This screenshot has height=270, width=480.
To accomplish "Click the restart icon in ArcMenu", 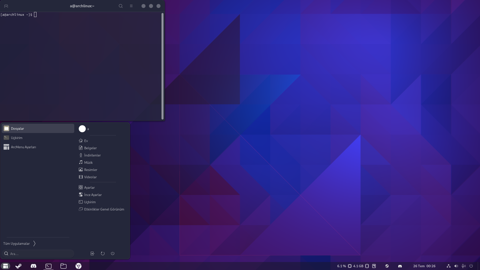I will (x=103, y=253).
